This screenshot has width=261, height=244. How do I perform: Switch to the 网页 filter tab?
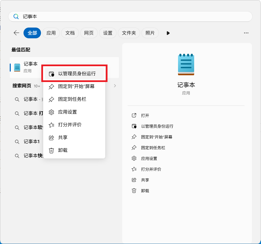coord(89,33)
